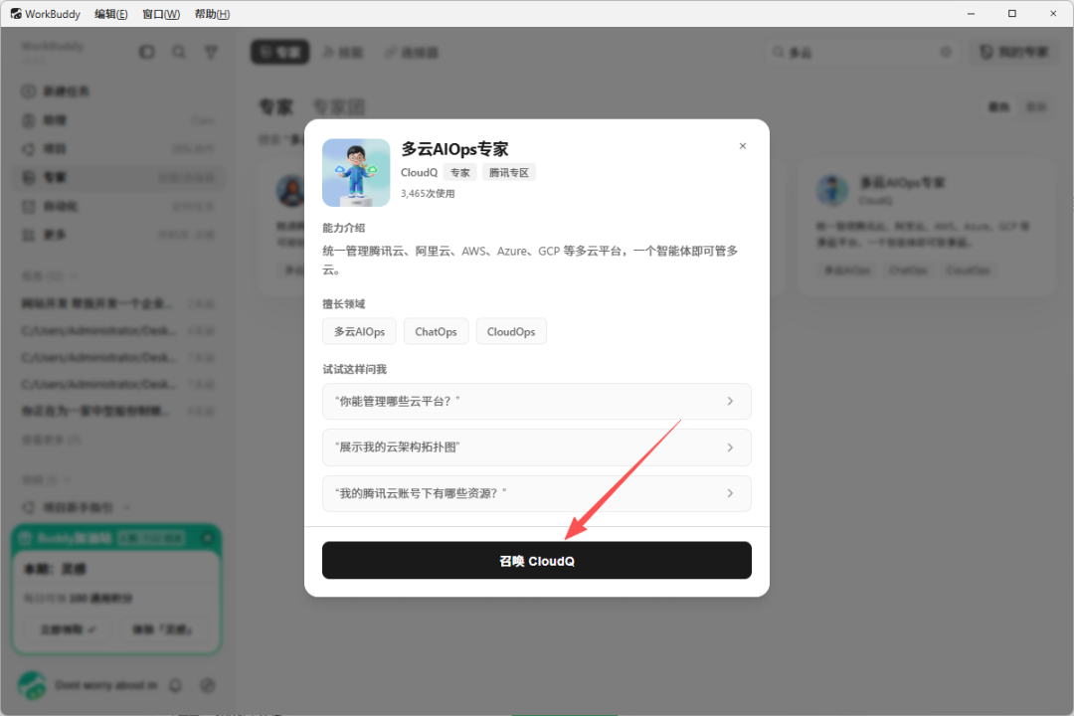
Task: Click the Buddy加油站 gift icon
Action: pos(25,539)
